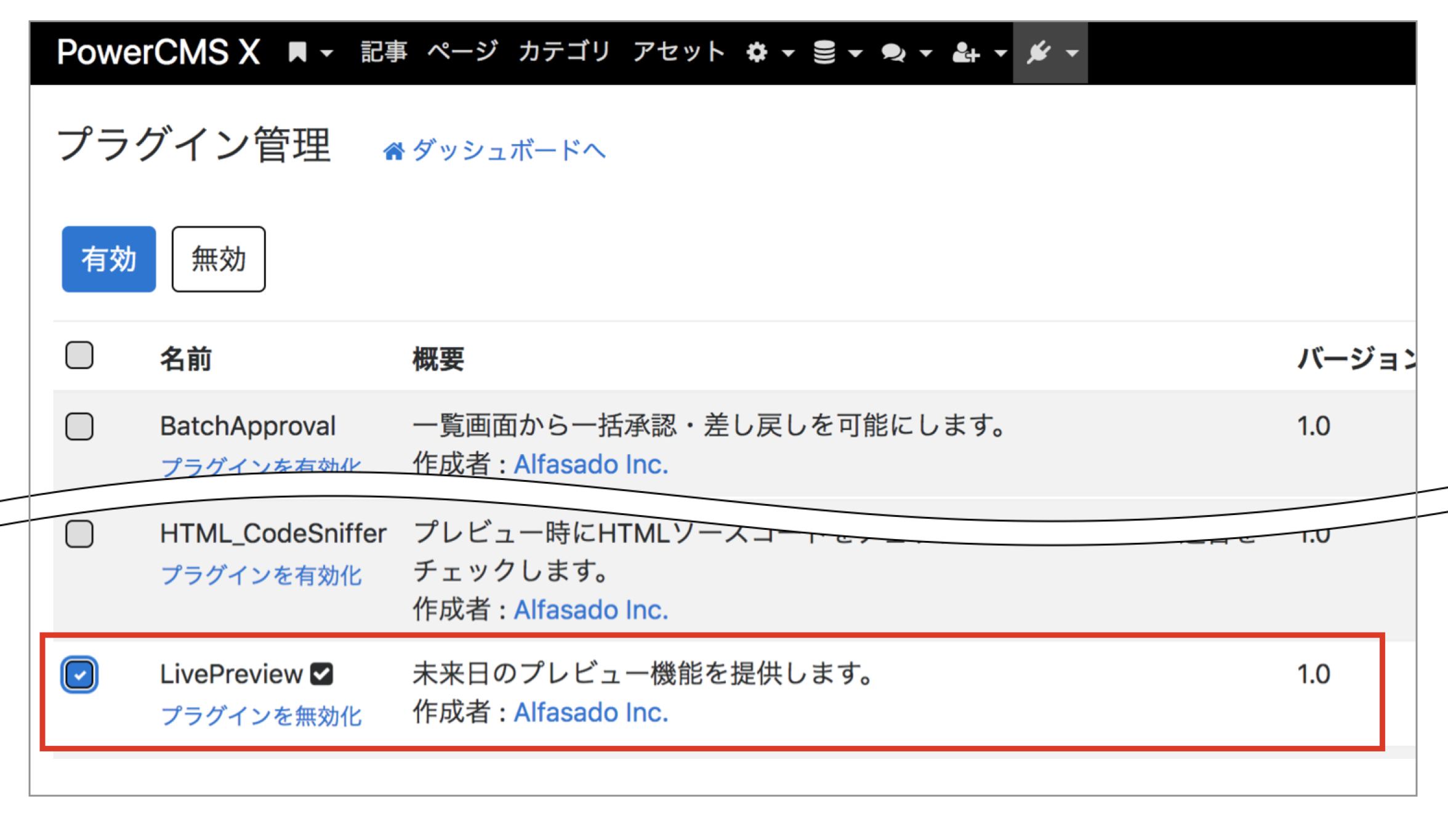The image size is (1448, 816).
Task: Open the settings gear dropdown arrow
Action: 788,54
